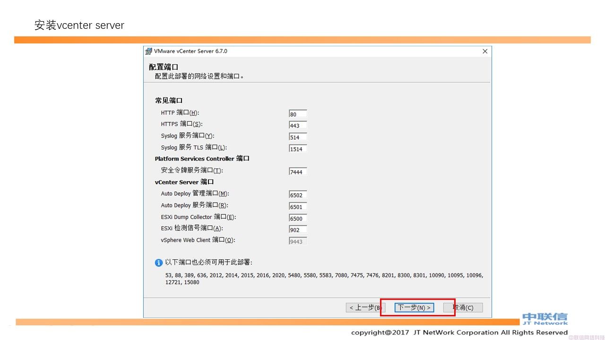Click Auto Deploy management port field 6502

298,195
